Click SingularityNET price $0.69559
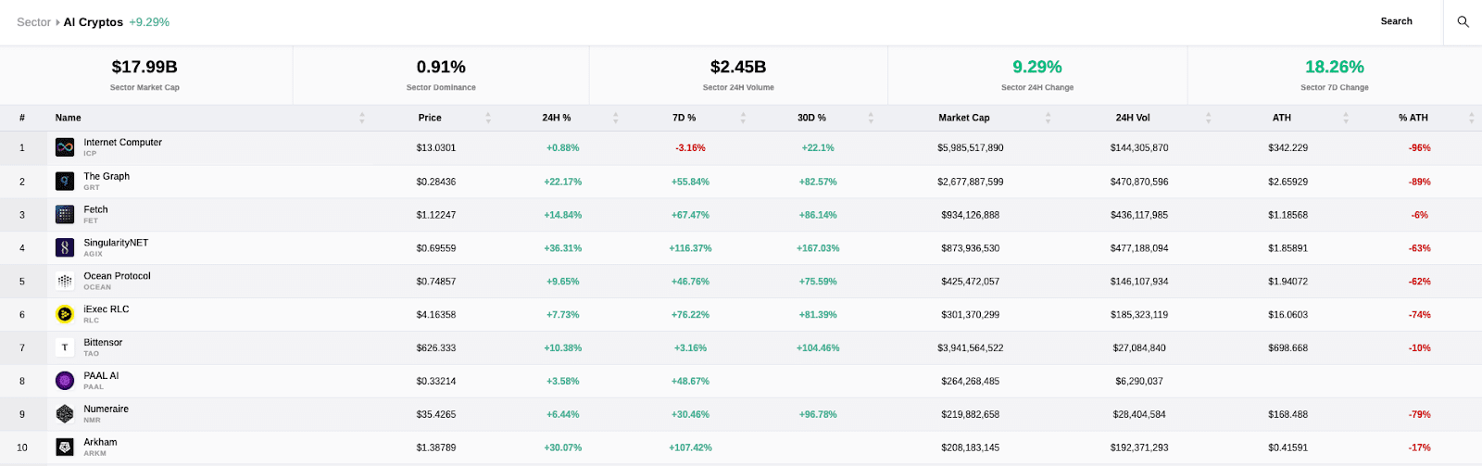Screen dimensions: 1482x466 (436, 248)
